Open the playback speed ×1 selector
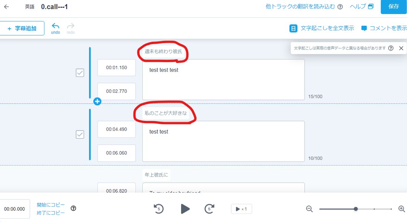407x222 pixels. 241,209
